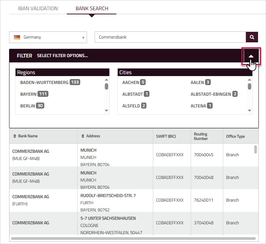This screenshot has width=266, height=244.
Task: Filter by BADEN-WURTTEMBERG region
Action: (x=50, y=82)
